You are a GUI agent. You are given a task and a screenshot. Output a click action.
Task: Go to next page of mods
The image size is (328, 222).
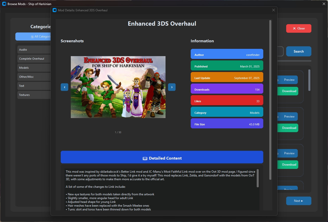click(x=299, y=201)
